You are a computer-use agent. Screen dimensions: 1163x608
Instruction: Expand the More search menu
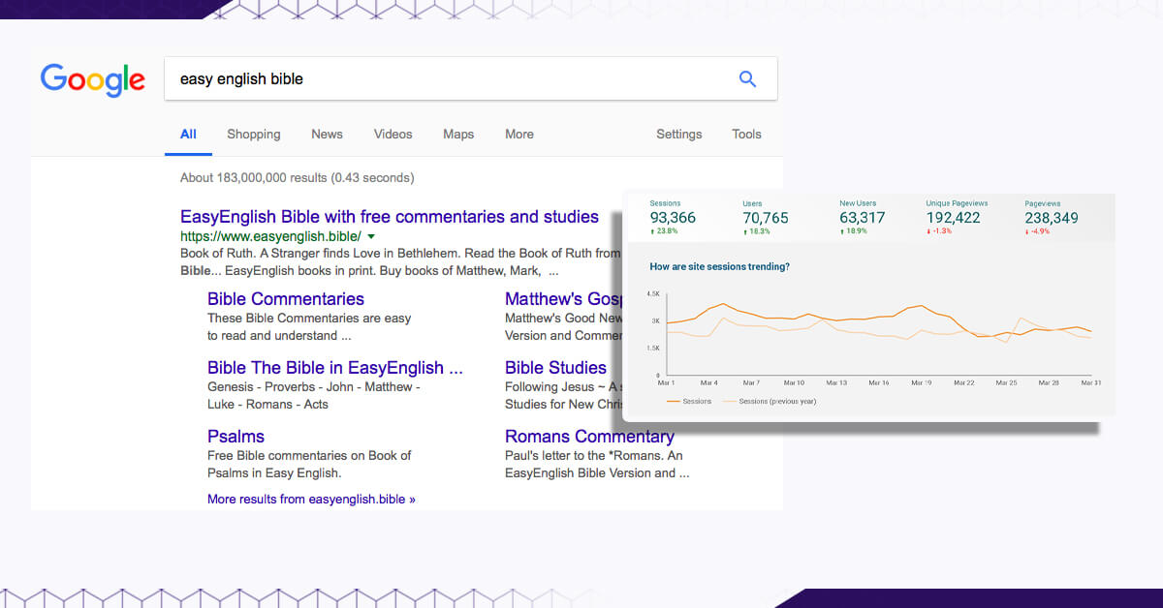click(x=519, y=135)
